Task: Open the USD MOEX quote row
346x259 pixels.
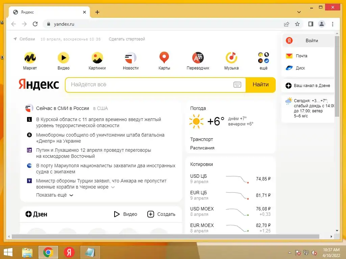Action: [230, 211]
